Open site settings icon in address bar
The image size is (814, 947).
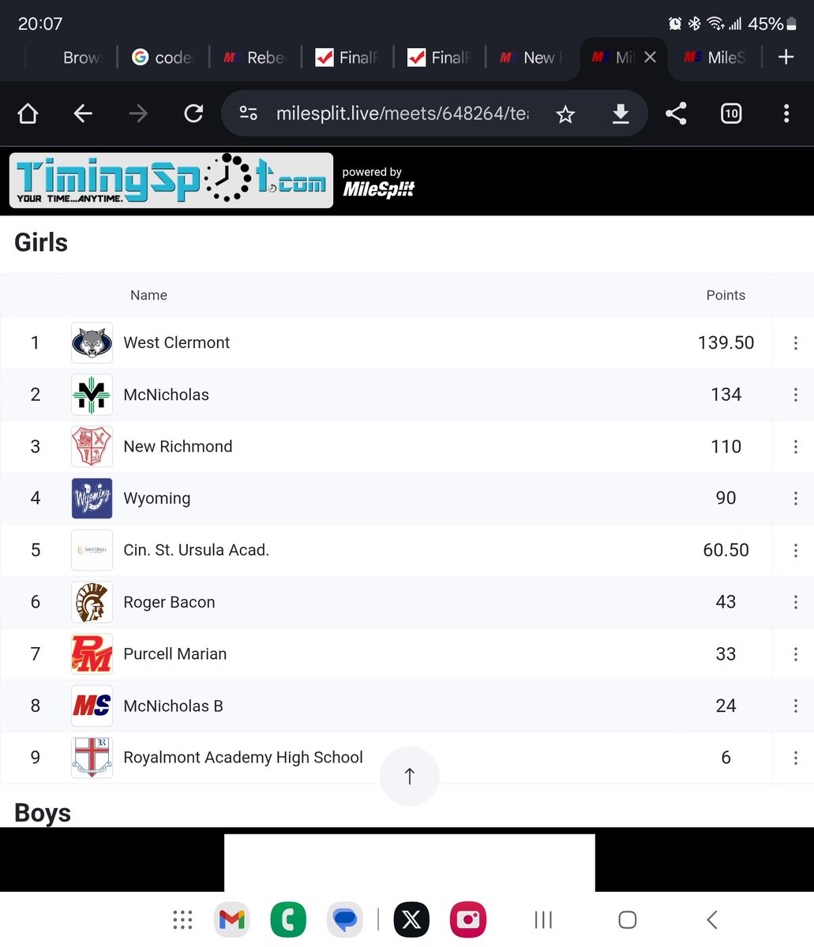coord(249,114)
